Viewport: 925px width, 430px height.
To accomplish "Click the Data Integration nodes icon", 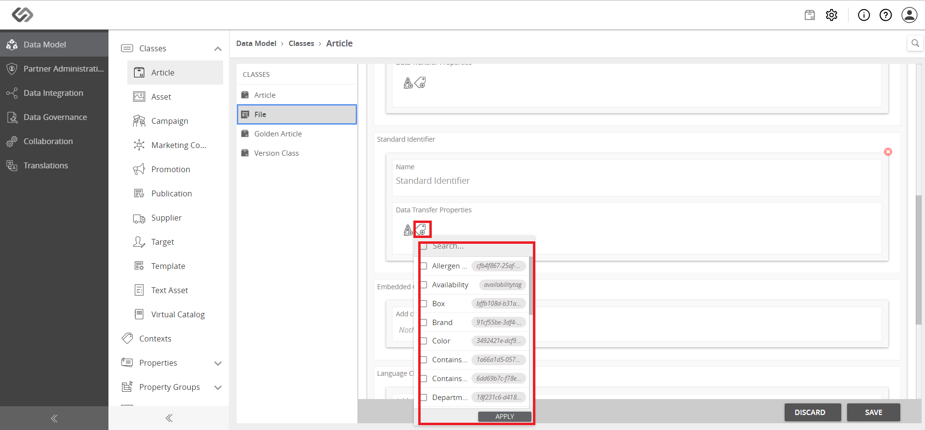I will click(12, 93).
